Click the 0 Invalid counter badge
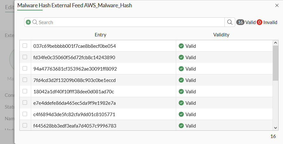This screenshot has width=283, height=144. coord(267,22)
